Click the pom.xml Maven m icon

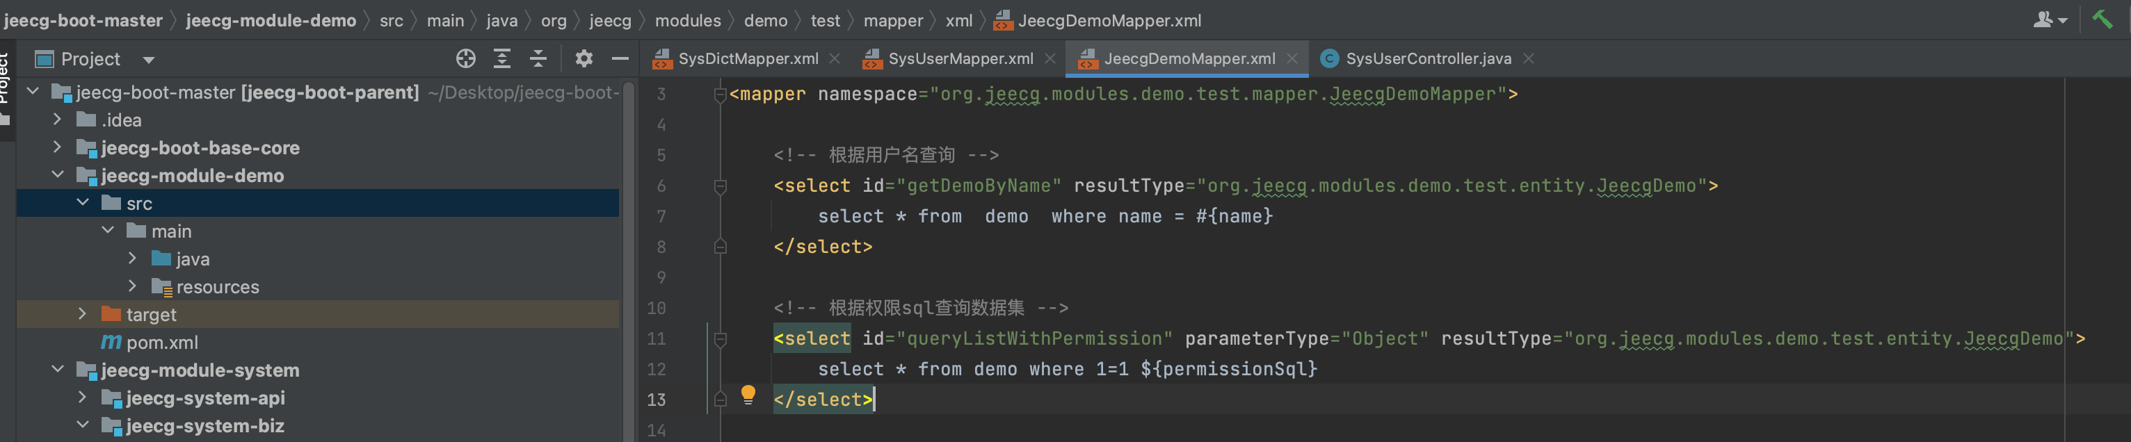point(111,341)
